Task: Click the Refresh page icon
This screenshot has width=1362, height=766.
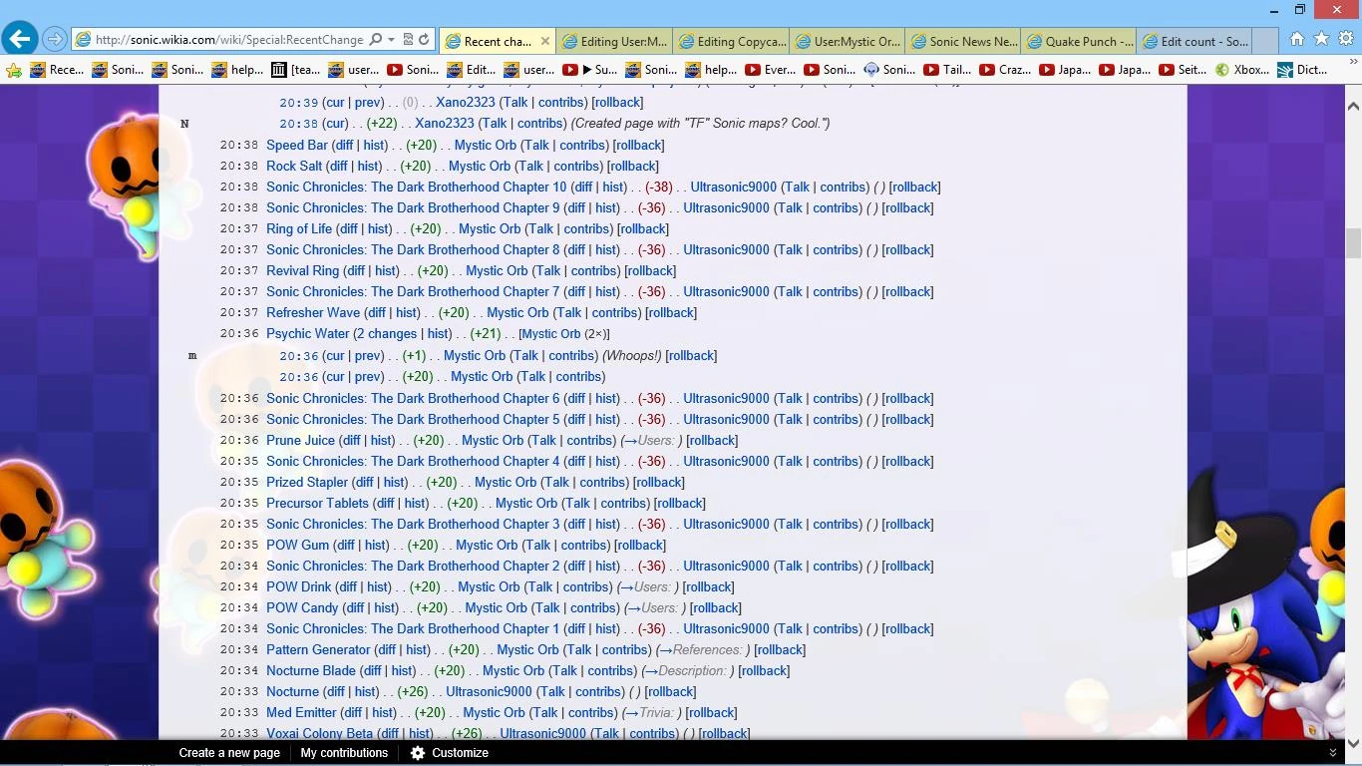Action: [x=424, y=40]
